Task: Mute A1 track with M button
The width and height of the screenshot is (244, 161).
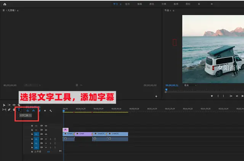Action: pos(46,139)
